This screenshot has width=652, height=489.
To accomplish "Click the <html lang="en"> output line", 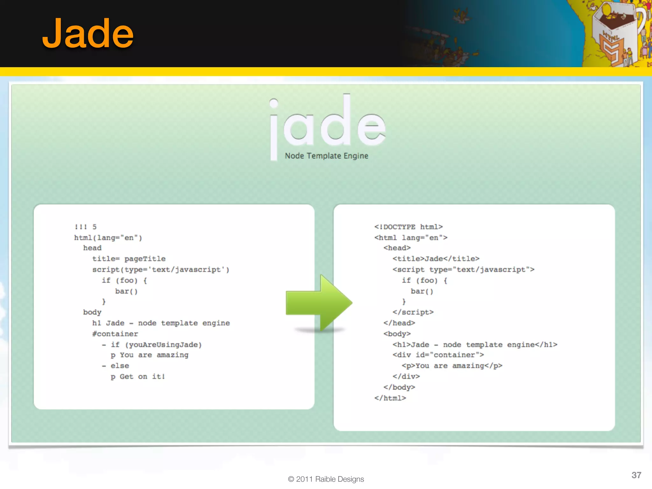I will [x=411, y=237].
